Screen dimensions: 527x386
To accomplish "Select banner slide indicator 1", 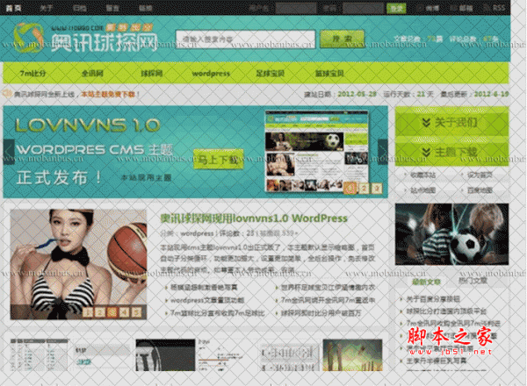I will (x=350, y=189).
